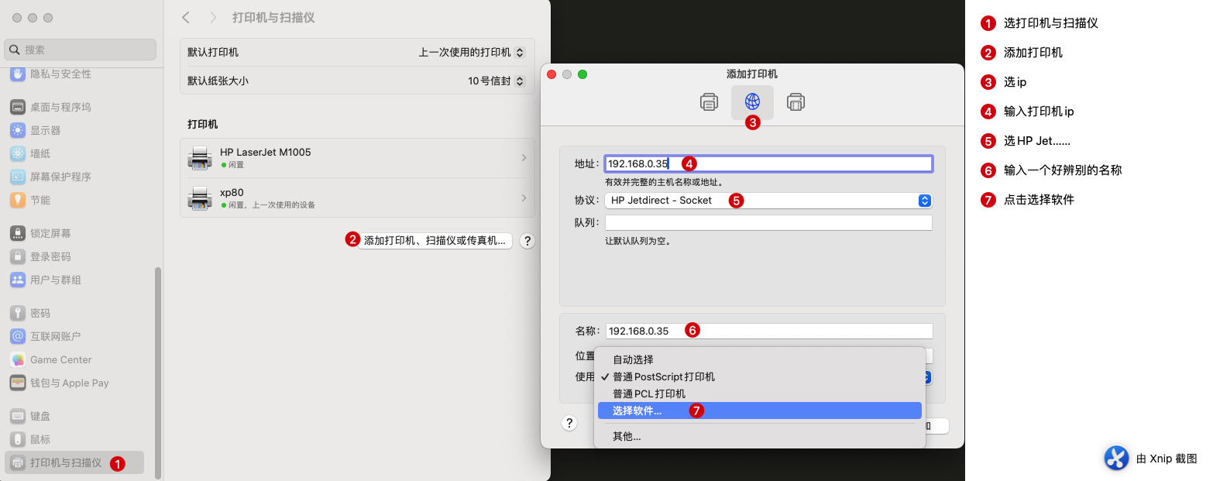The image size is (1213, 481).
Task: Click 添加打印机、扫描仪或传真机 button
Action: (x=434, y=241)
